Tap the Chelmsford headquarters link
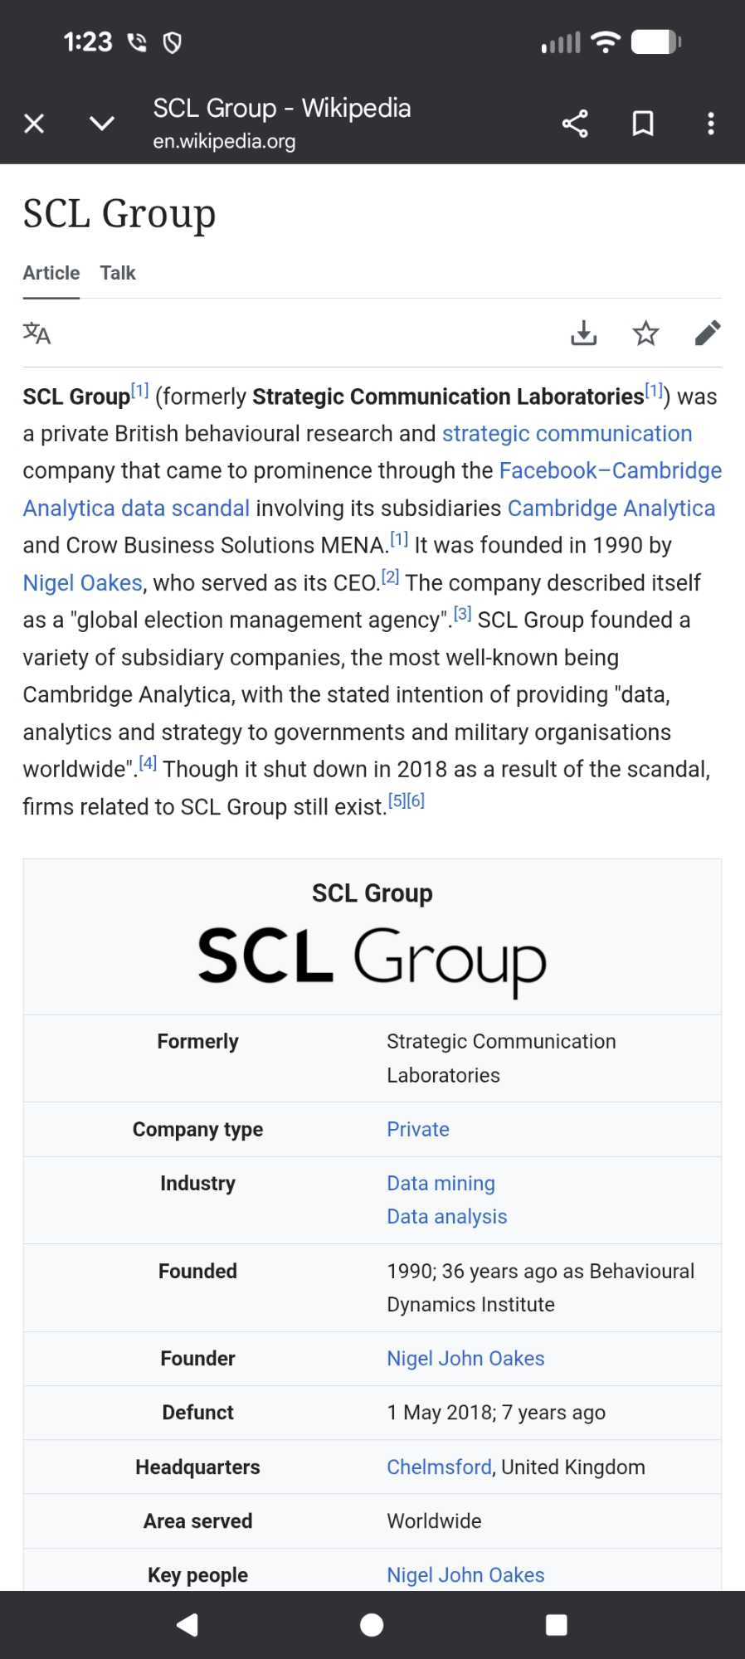 click(x=439, y=1467)
